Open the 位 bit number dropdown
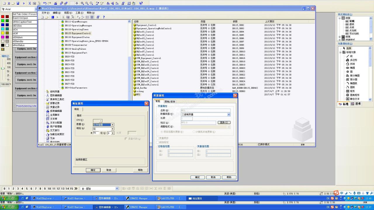Image resolution: width=374 pixels, height=210 pixels. click(x=112, y=133)
